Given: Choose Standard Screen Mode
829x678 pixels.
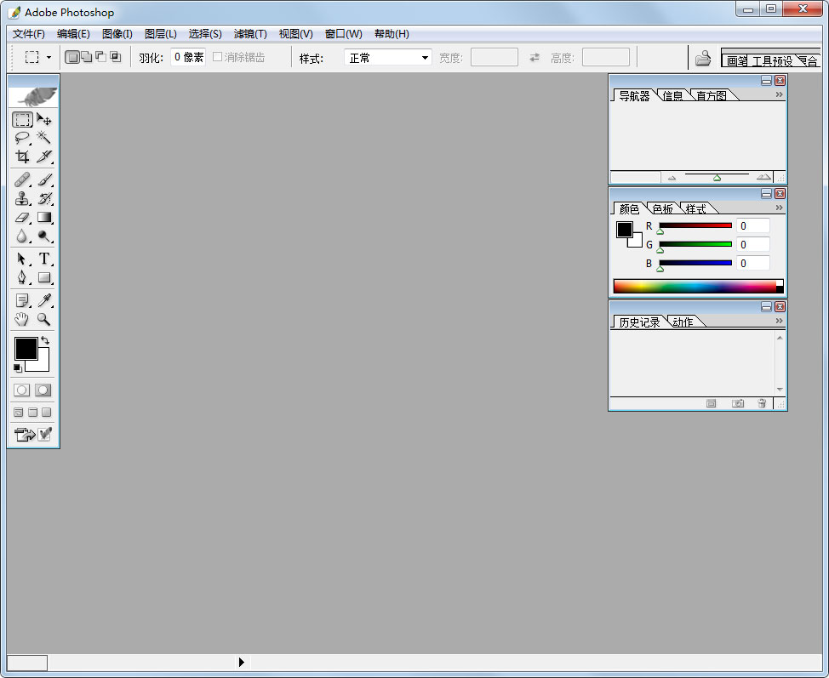Looking at the screenshot, I should coord(19,413).
